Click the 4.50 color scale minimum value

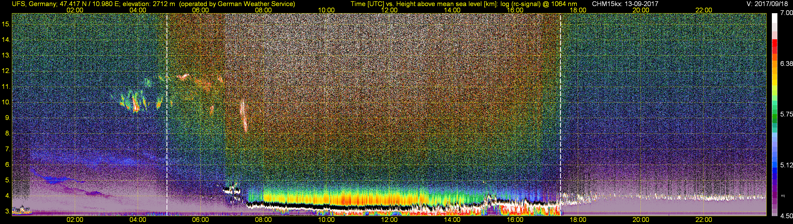coord(786,216)
